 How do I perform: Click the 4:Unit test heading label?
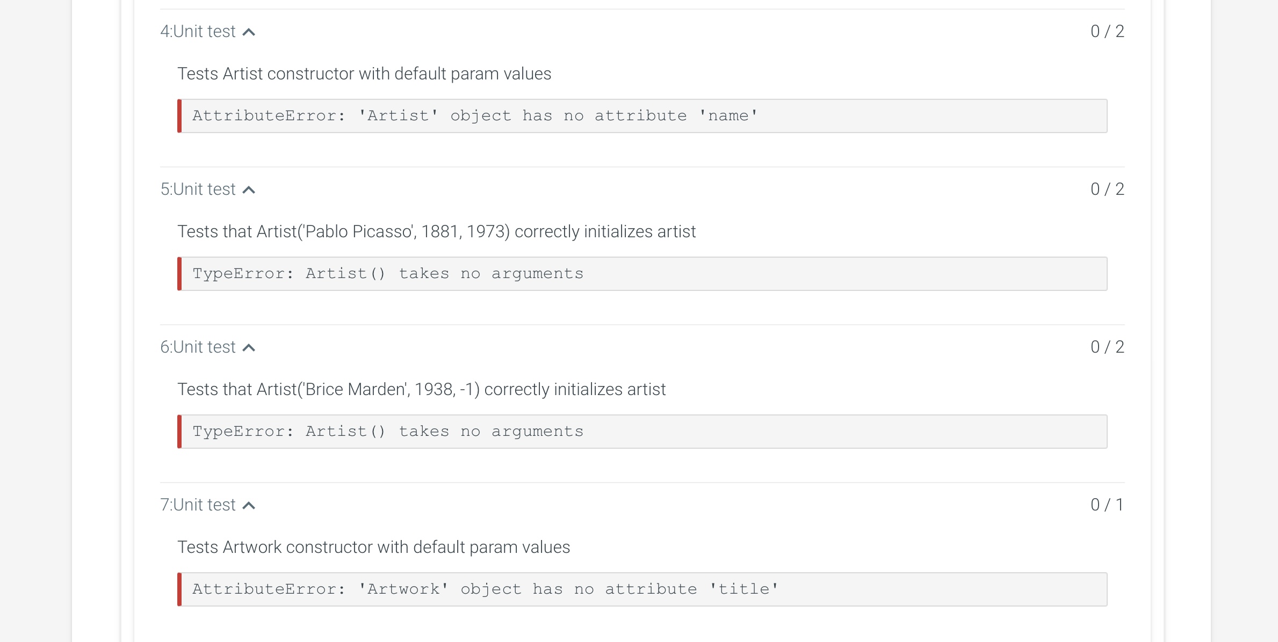(x=198, y=32)
